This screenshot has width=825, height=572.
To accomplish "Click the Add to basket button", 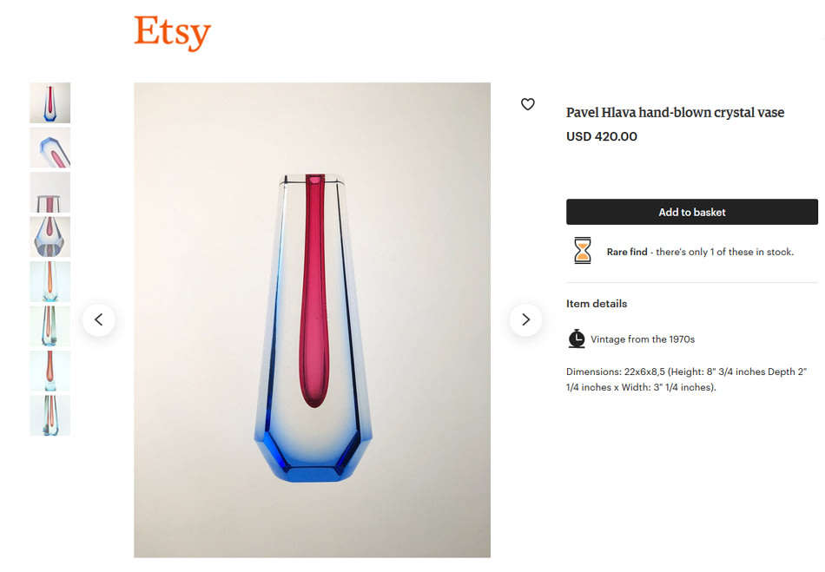I will [x=691, y=212].
